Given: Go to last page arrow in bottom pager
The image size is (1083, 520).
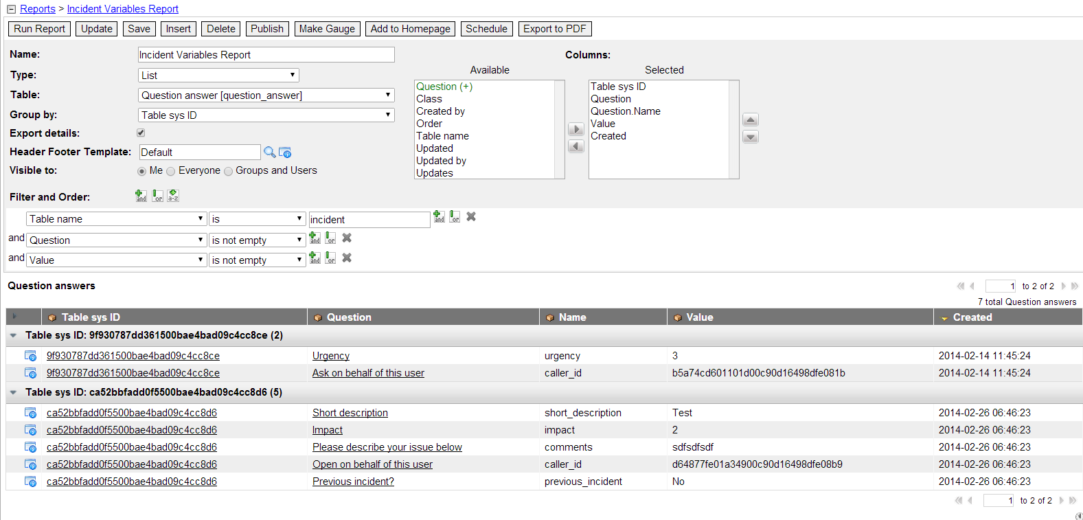Looking at the screenshot, I should click(1073, 501).
